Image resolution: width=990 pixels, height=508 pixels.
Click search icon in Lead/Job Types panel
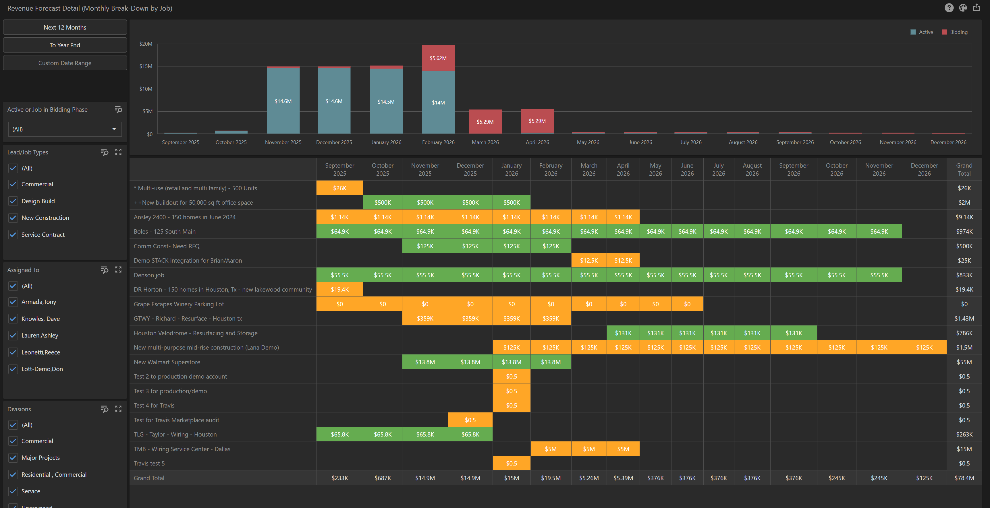[x=105, y=152]
